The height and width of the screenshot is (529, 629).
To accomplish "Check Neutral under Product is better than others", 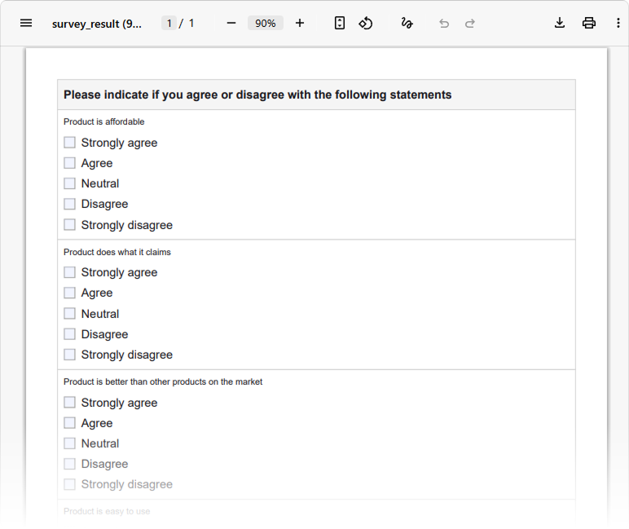I will click(70, 443).
